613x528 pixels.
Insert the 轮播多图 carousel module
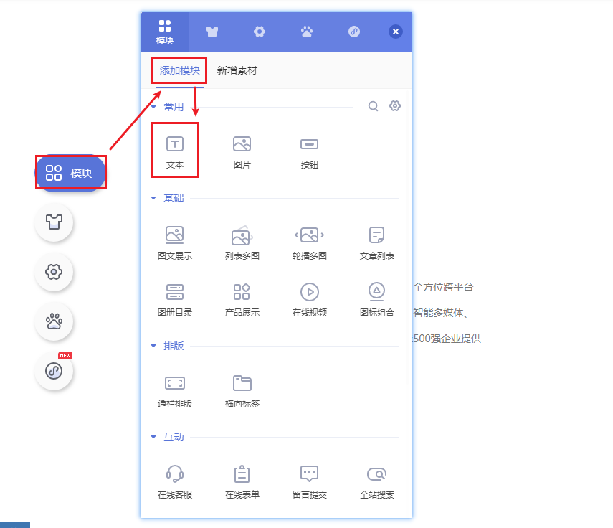click(x=309, y=243)
